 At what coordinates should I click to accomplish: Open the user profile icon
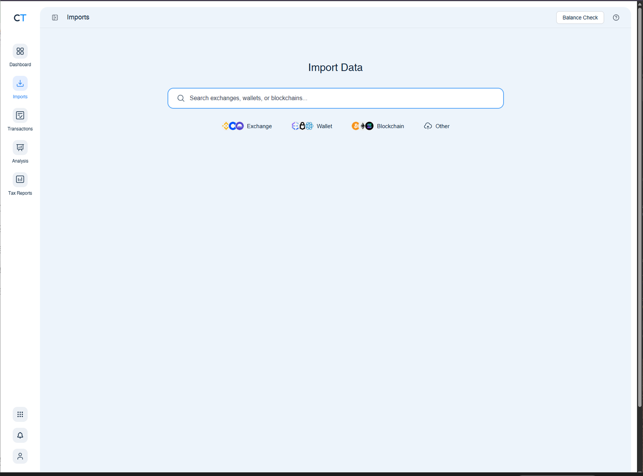coord(20,456)
